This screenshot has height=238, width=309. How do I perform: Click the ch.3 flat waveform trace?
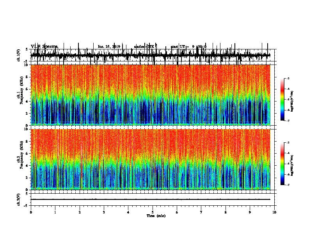point(151,199)
